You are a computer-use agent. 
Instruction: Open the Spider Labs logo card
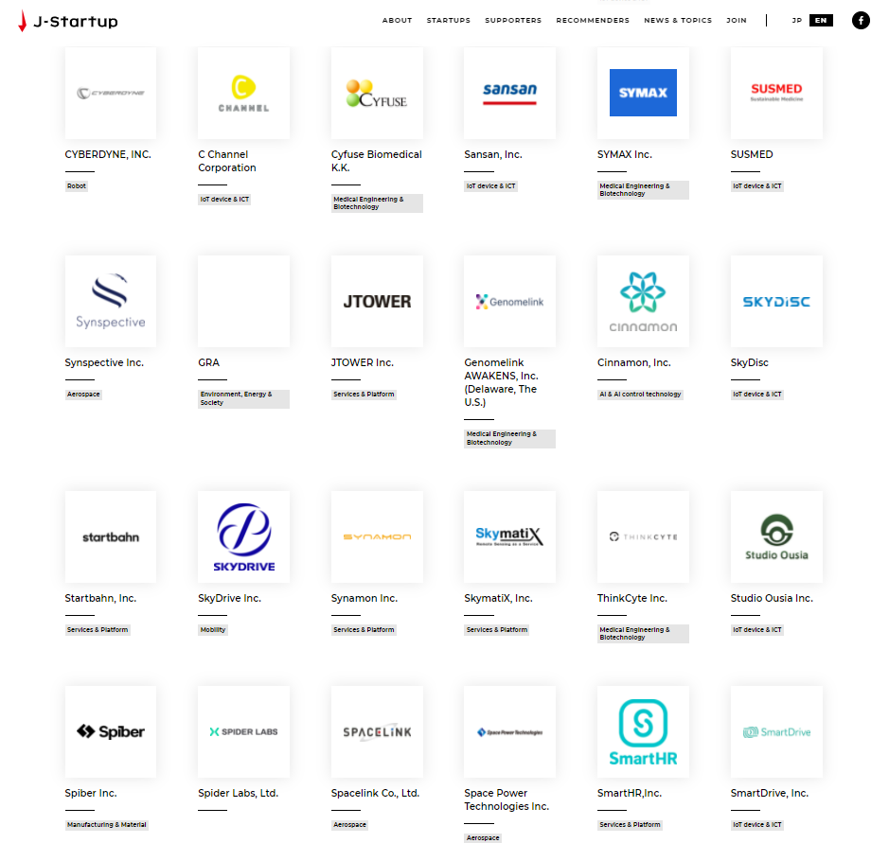coord(244,732)
